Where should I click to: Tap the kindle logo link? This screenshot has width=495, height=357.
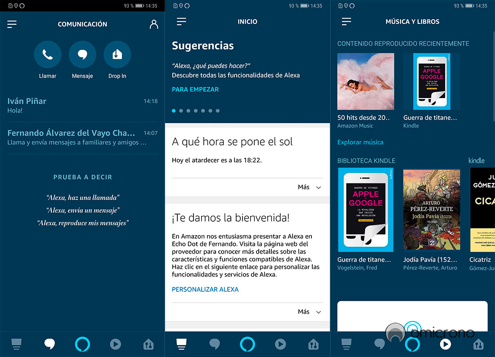pos(477,161)
